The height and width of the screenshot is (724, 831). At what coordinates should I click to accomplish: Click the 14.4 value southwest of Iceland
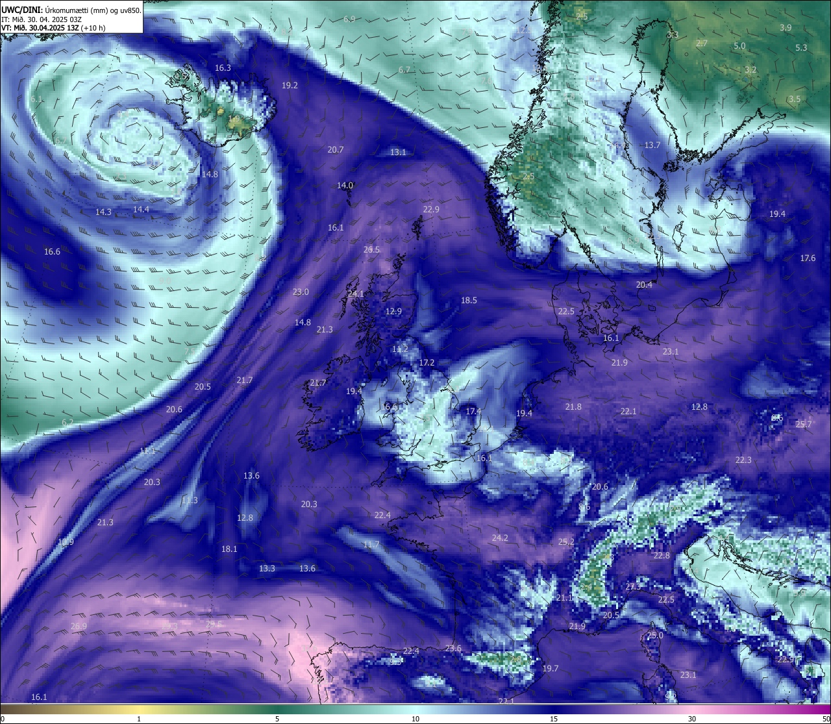pyautogui.click(x=141, y=209)
